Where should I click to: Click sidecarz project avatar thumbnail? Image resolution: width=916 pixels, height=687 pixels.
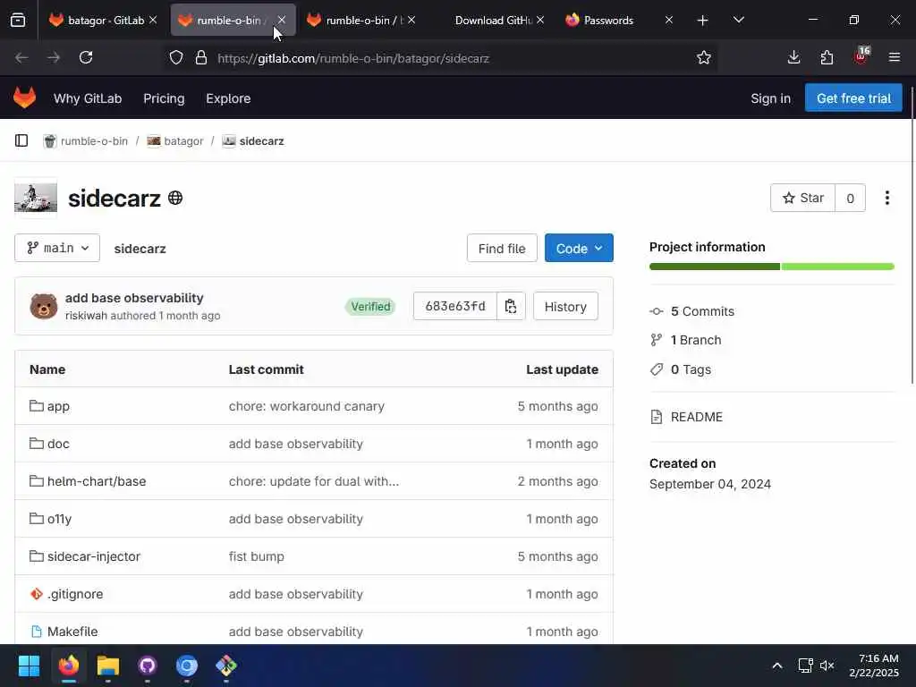coord(36,198)
